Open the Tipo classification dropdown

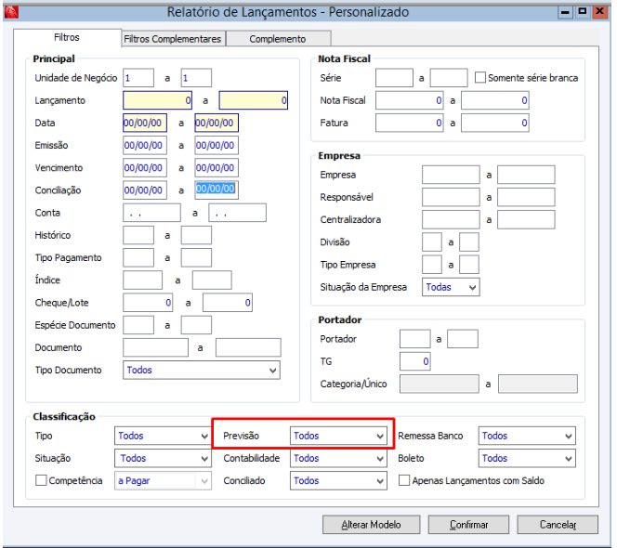click(x=163, y=436)
